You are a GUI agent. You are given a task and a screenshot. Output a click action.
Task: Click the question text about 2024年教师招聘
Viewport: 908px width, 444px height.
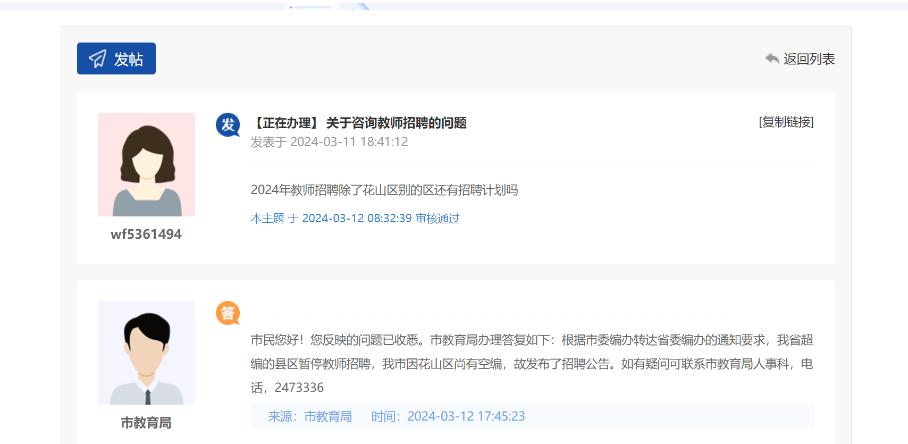(x=384, y=190)
